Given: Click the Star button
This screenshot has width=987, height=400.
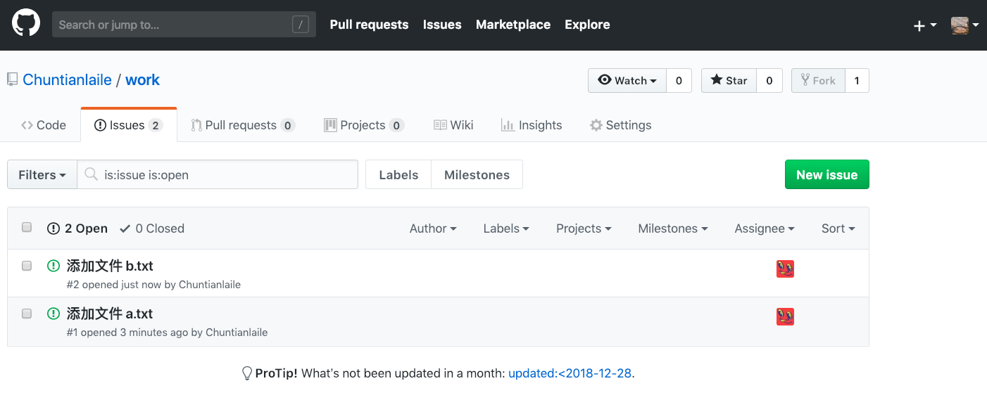Looking at the screenshot, I should click(729, 81).
